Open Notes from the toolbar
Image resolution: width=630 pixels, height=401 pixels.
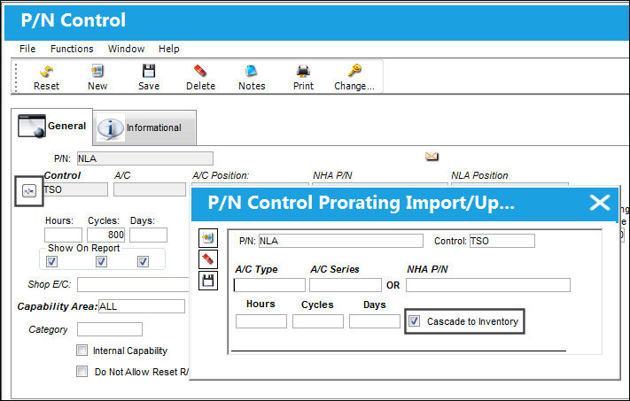(x=252, y=71)
